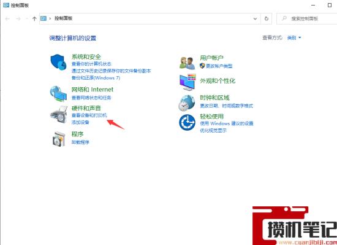This screenshot has height=245, width=337.
Task: Open 使用 Windows 建议的设置 link
Action: click(227, 123)
